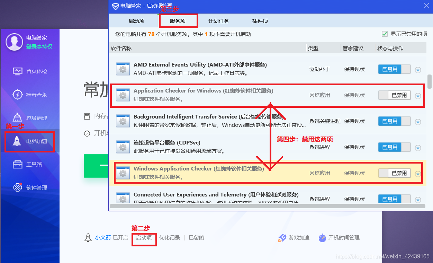Select Background Intelligent Transfer Service name text
Screen dimensions: 433x263
209,117
